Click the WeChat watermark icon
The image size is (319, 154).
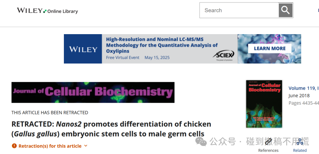pyautogui.click(x=201, y=141)
